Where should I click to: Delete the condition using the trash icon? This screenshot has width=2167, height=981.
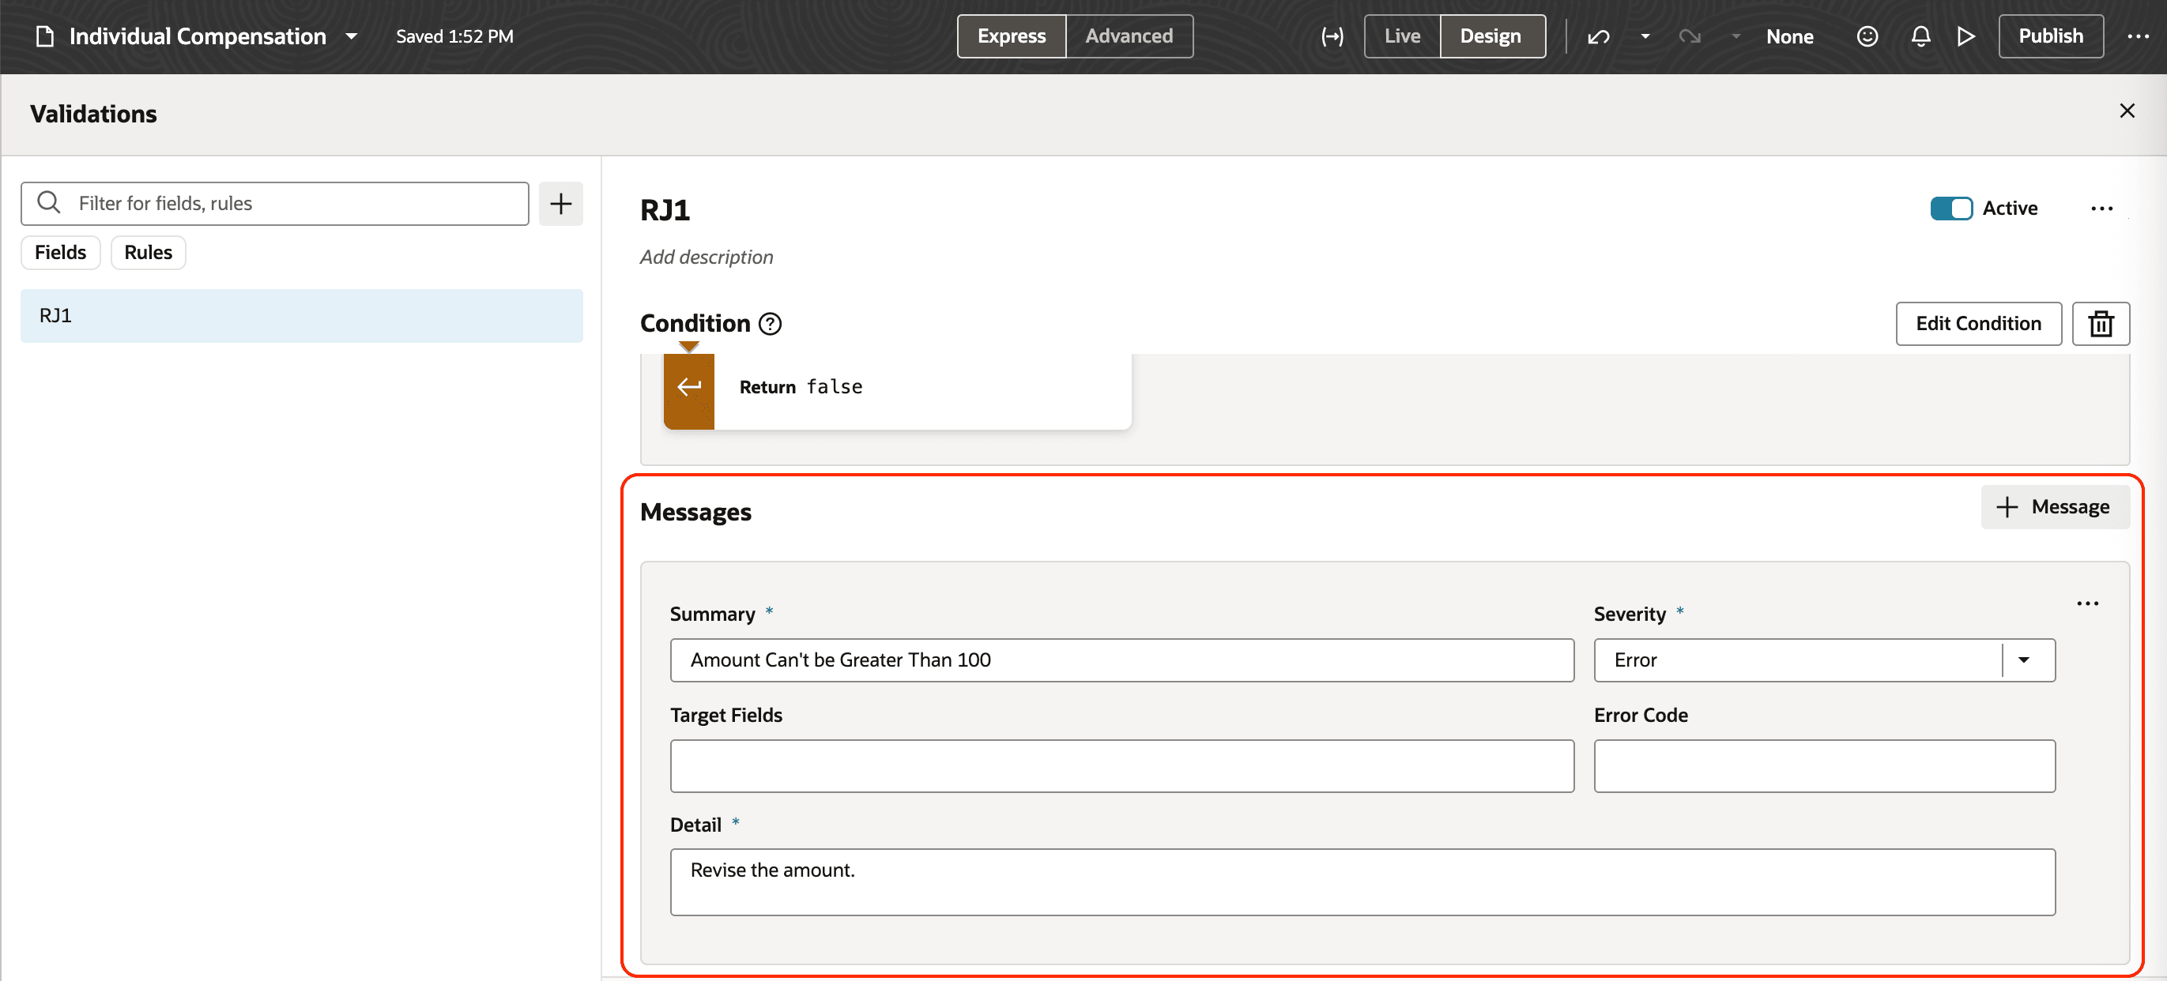[x=2101, y=324]
